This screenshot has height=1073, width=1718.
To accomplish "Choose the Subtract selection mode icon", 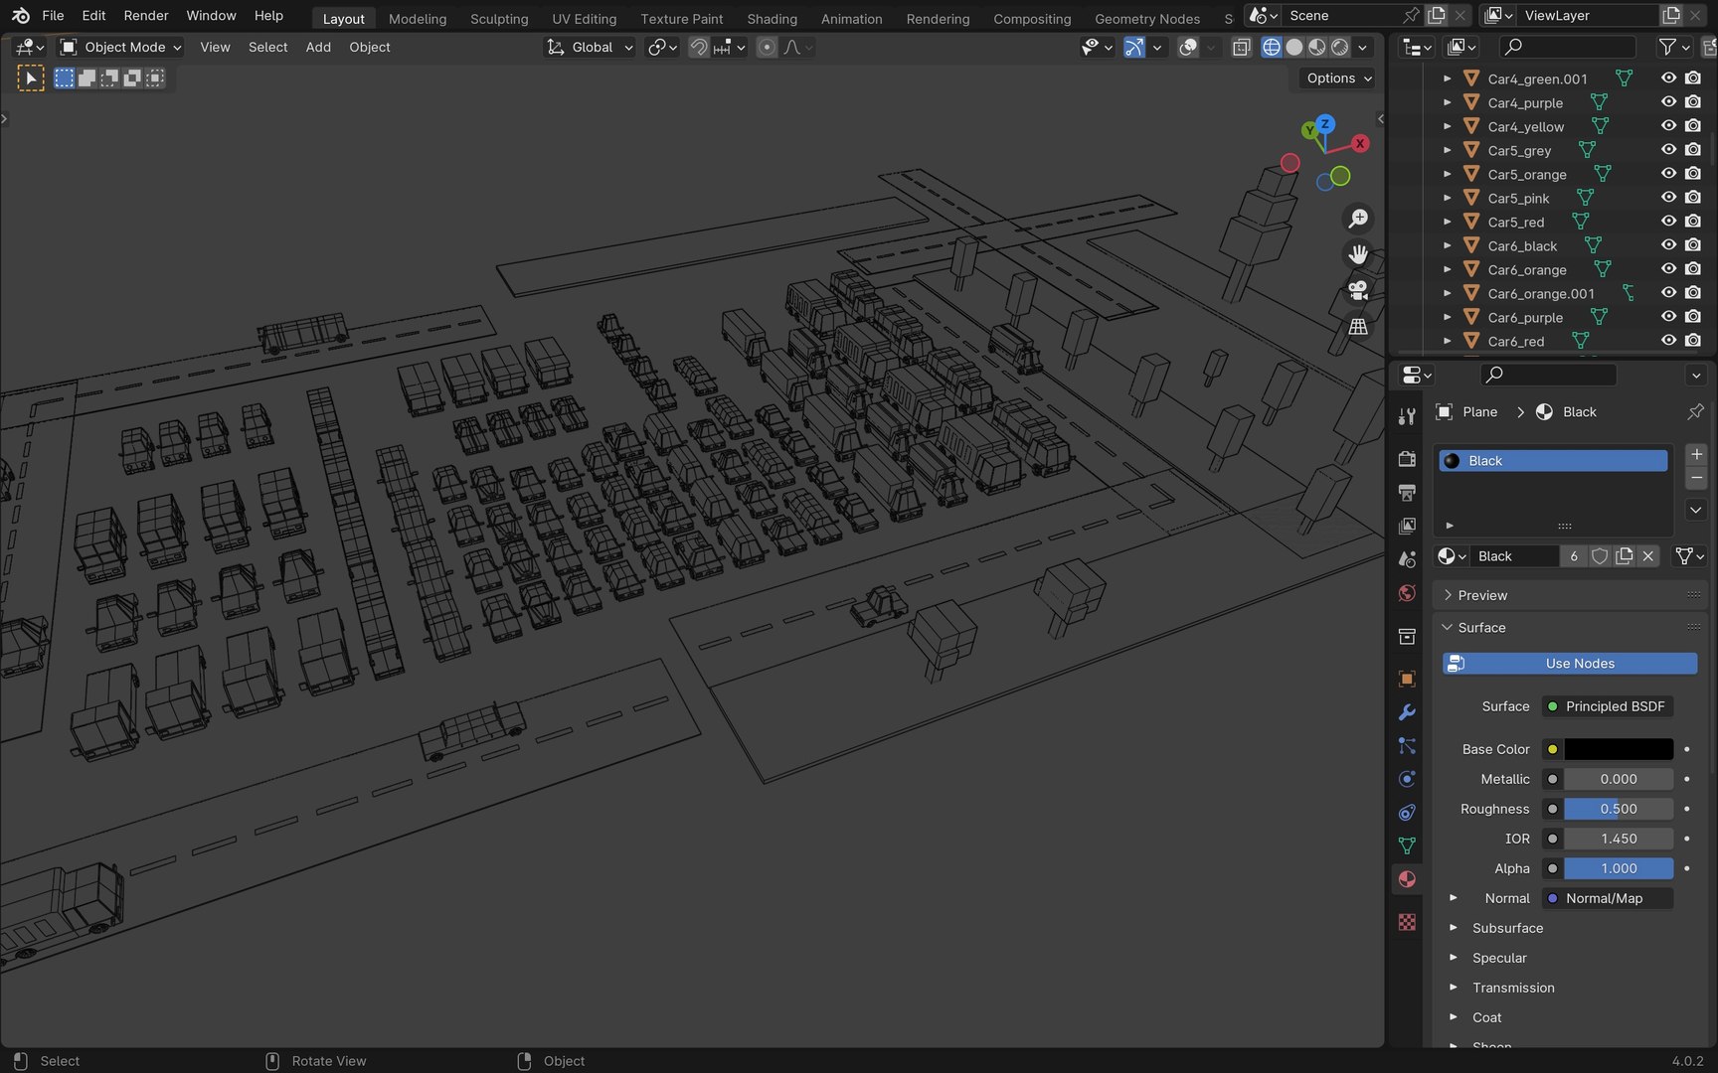I will click(109, 78).
